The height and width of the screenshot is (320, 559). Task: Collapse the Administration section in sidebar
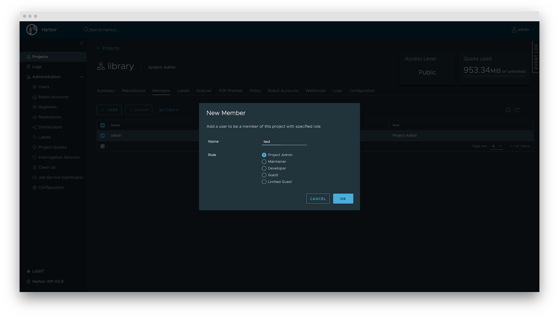coord(82,77)
